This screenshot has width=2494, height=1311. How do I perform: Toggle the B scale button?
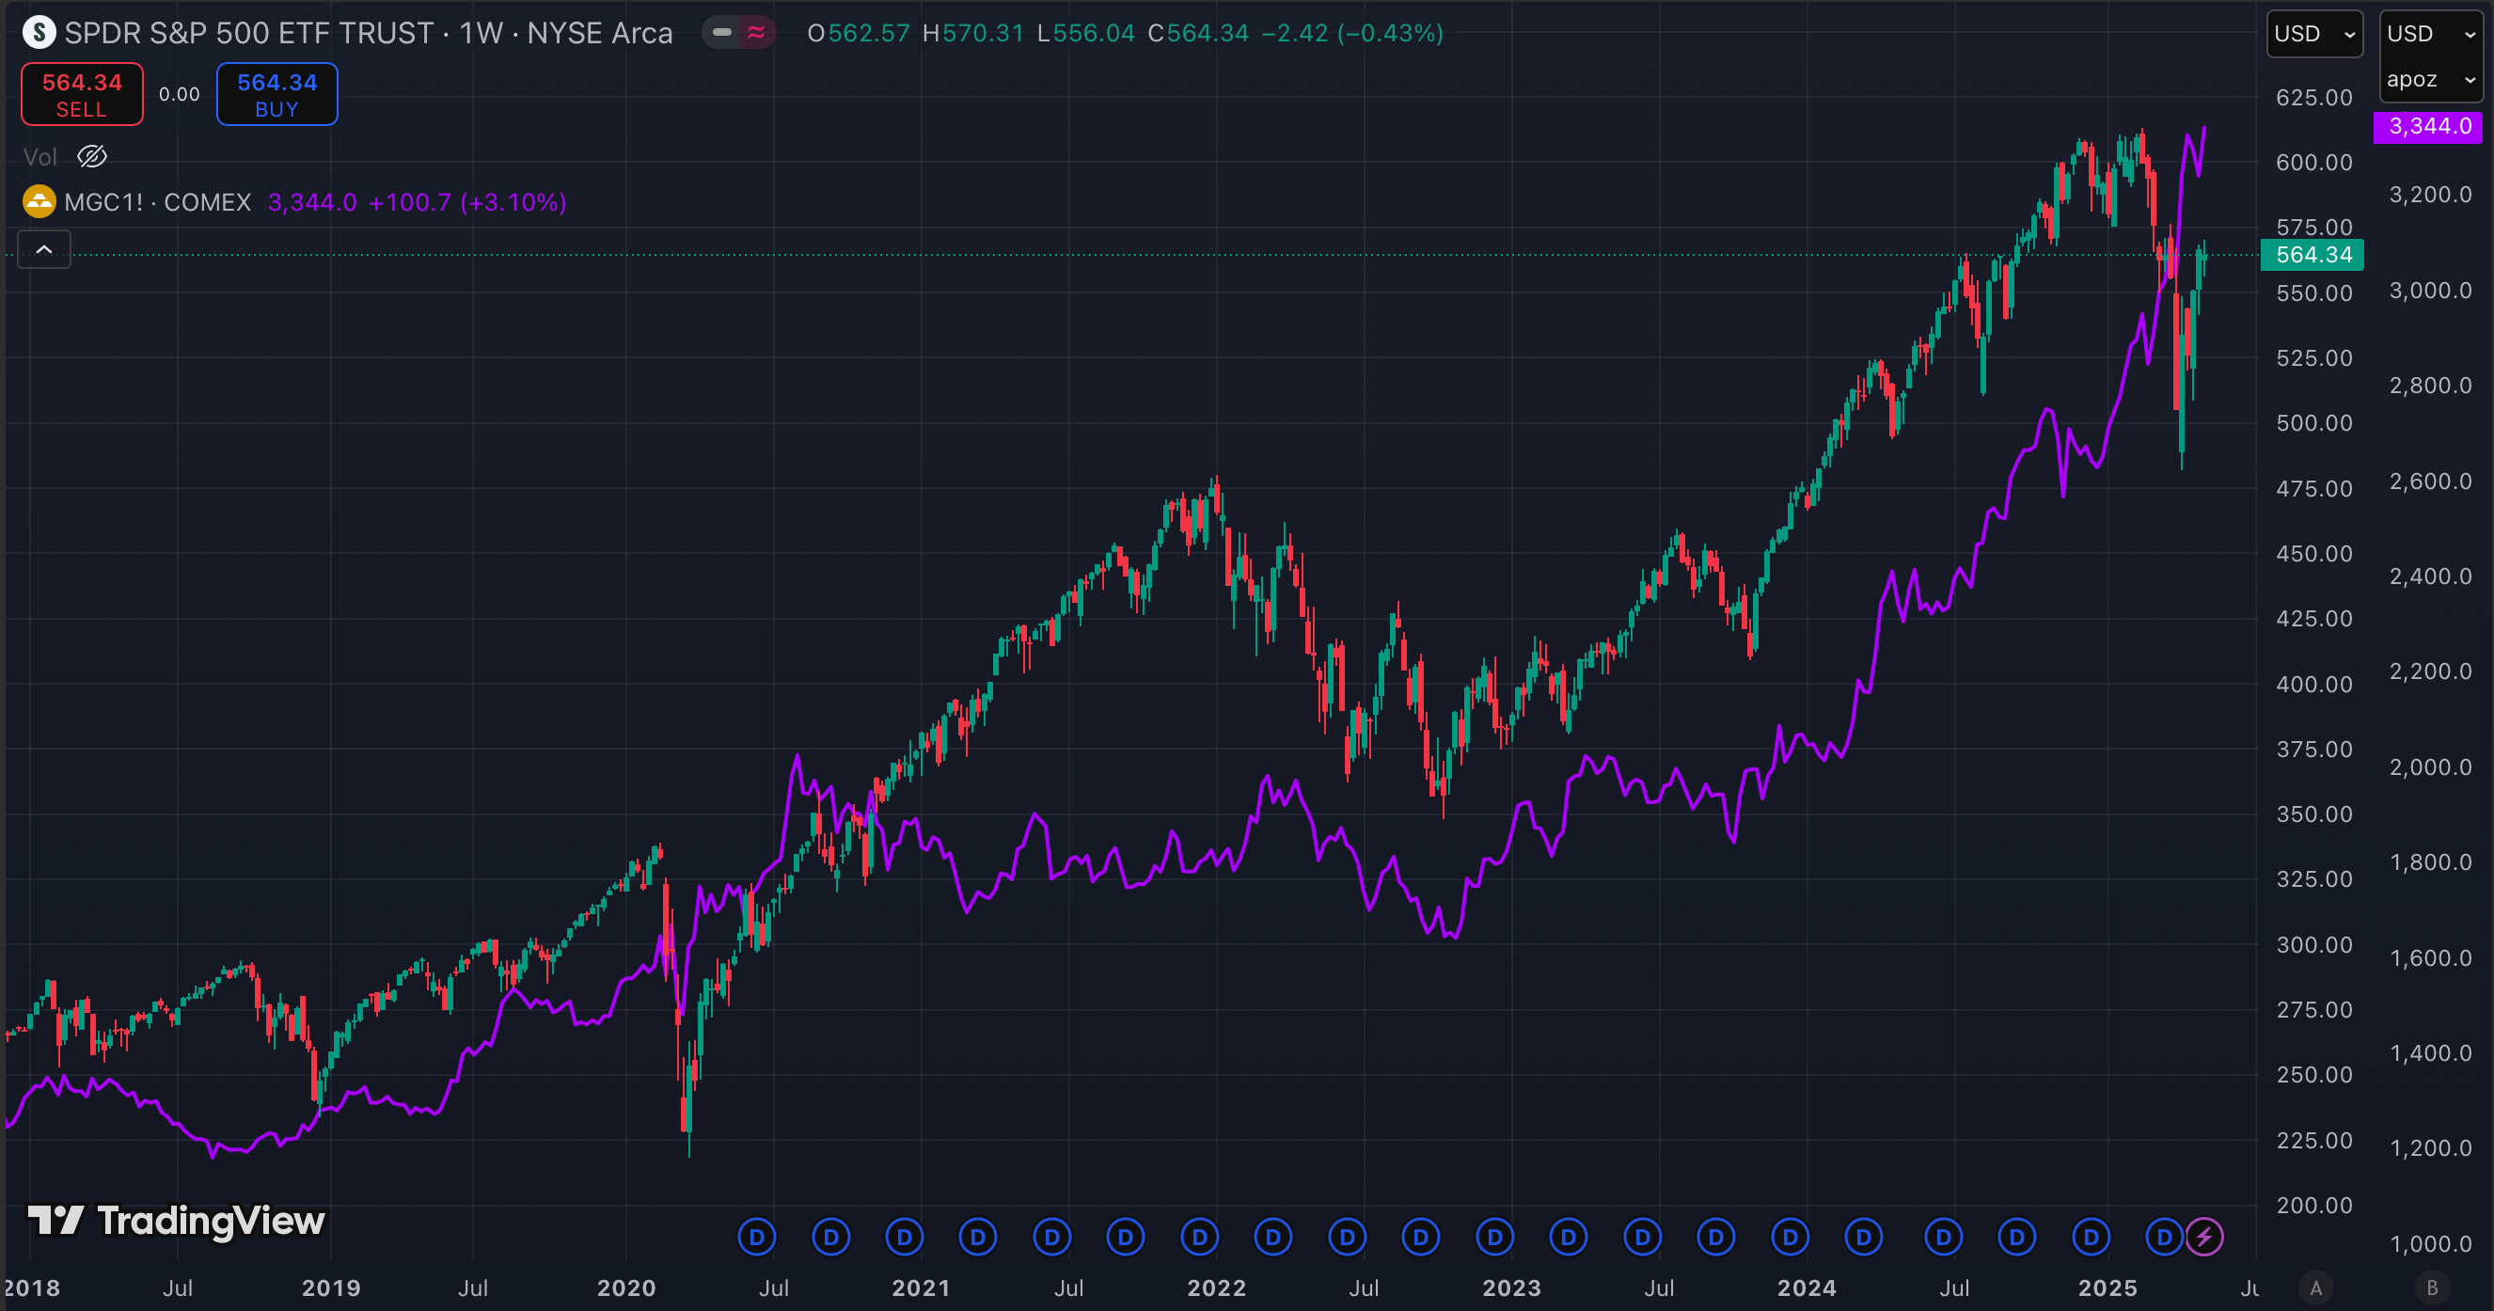[2431, 1287]
